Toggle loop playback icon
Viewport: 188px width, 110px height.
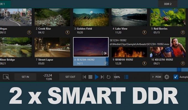(108, 77)
